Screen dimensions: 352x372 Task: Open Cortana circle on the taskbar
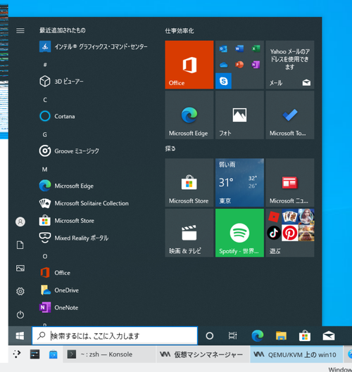click(x=210, y=335)
